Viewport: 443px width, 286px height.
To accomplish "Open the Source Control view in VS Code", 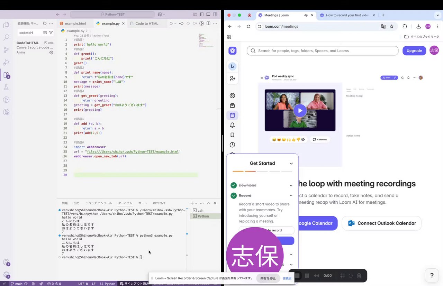I will [x=6, y=50].
